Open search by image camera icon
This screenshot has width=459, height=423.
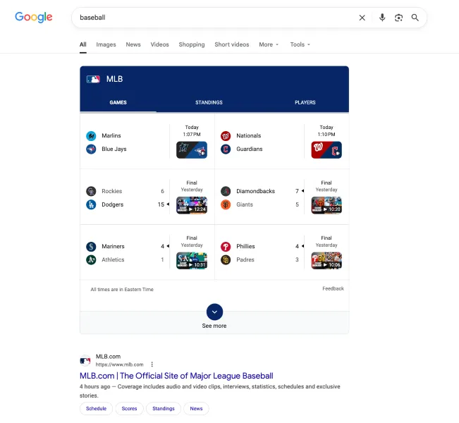click(x=398, y=18)
